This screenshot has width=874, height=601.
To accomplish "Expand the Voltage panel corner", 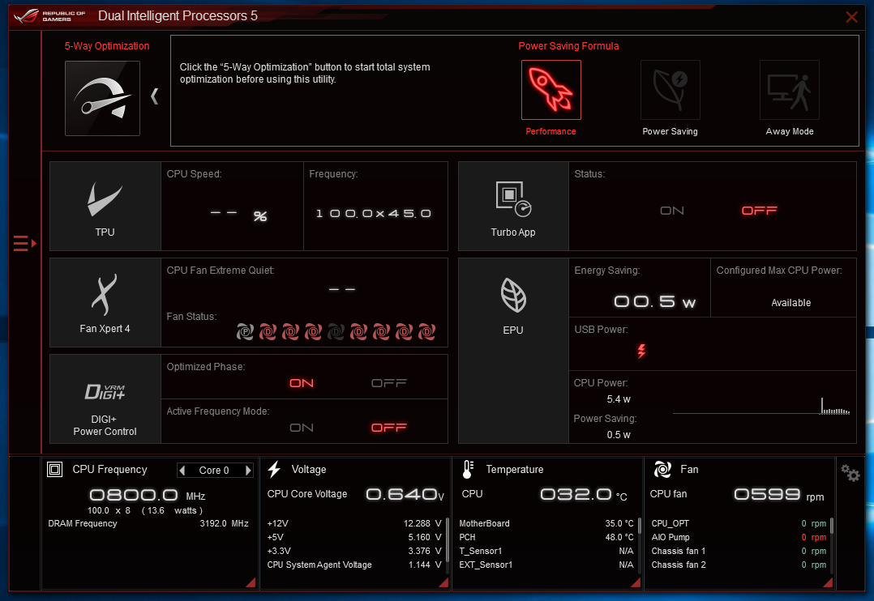I will 444,582.
